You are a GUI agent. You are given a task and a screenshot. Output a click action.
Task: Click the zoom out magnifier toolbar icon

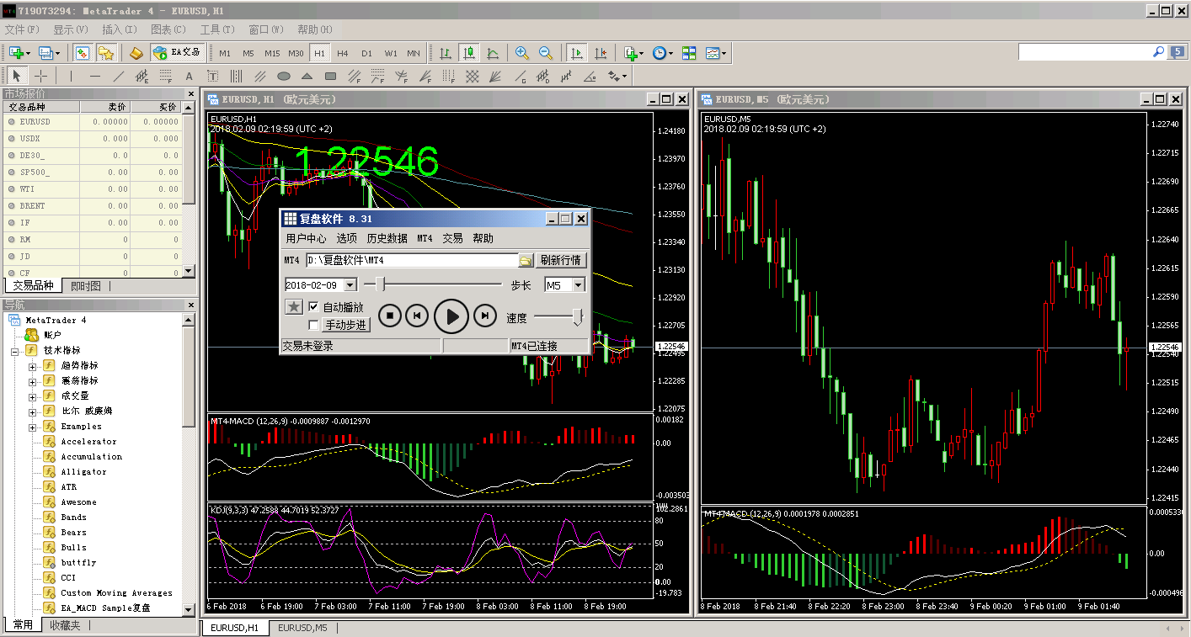(x=546, y=53)
